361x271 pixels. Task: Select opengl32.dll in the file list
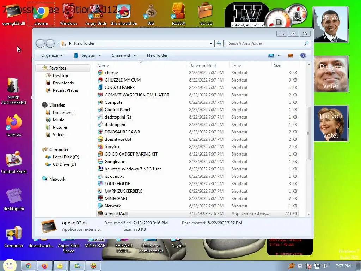pyautogui.click(x=116, y=213)
